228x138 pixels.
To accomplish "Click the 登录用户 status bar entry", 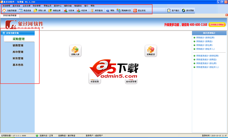I will coord(94,136).
